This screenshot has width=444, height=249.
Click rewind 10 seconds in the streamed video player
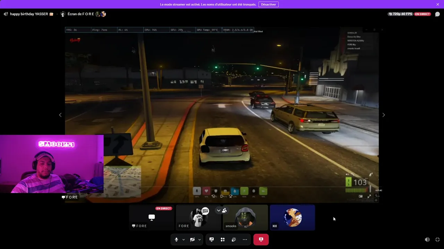coord(214,196)
